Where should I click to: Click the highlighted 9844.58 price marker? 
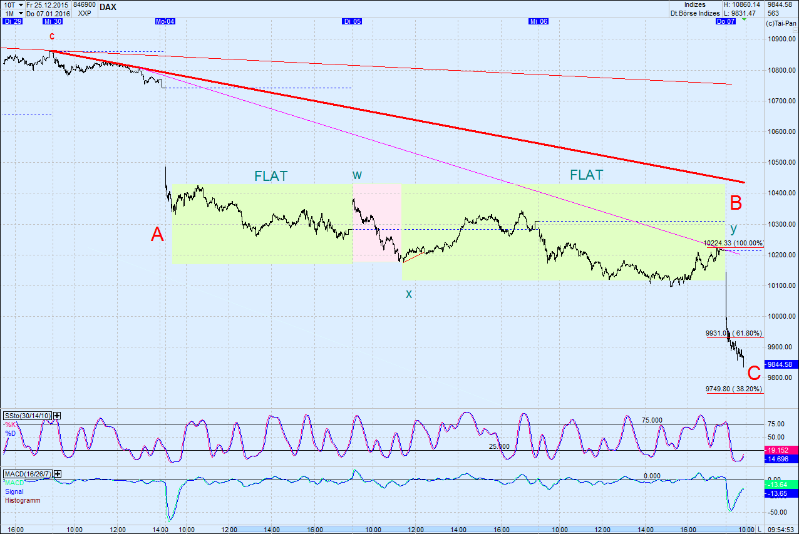click(x=780, y=364)
